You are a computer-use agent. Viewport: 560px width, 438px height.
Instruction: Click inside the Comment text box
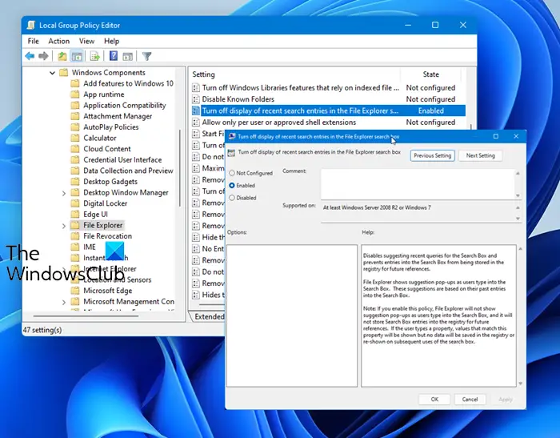point(416,183)
